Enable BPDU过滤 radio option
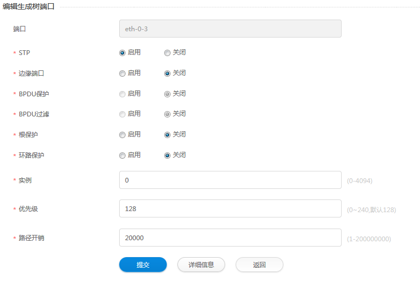The width and height of the screenshot is (420, 291). [122, 114]
